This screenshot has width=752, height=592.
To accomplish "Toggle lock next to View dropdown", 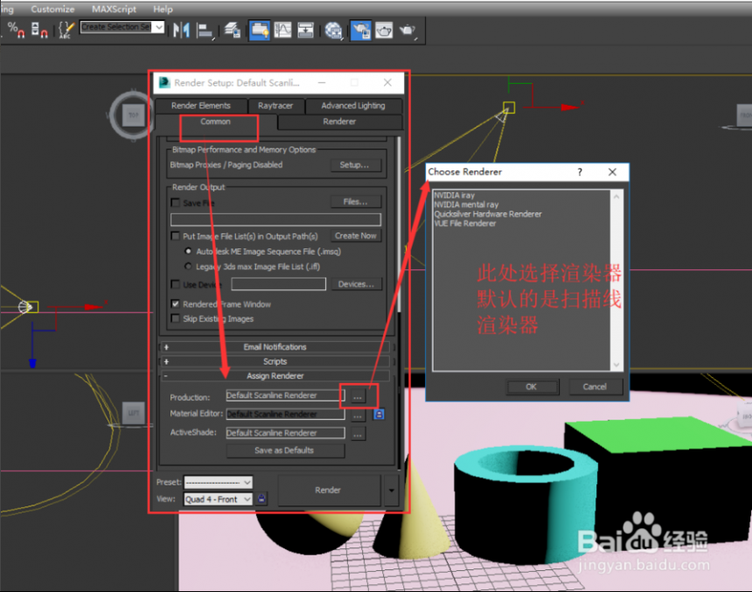I will 261,499.
